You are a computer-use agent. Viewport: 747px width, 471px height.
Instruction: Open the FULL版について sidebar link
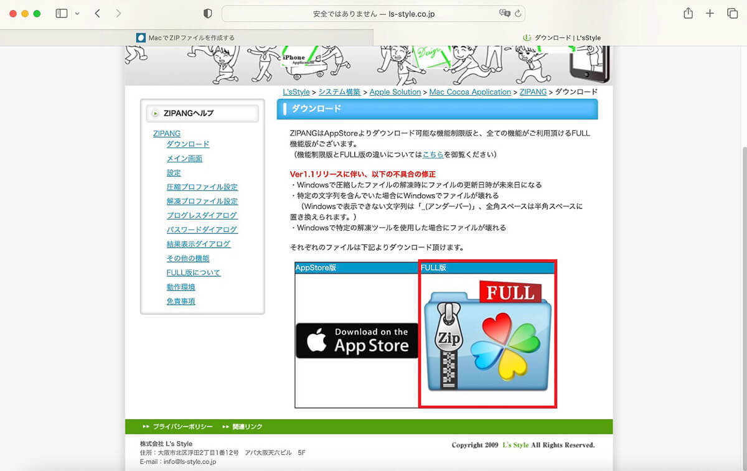click(x=194, y=273)
